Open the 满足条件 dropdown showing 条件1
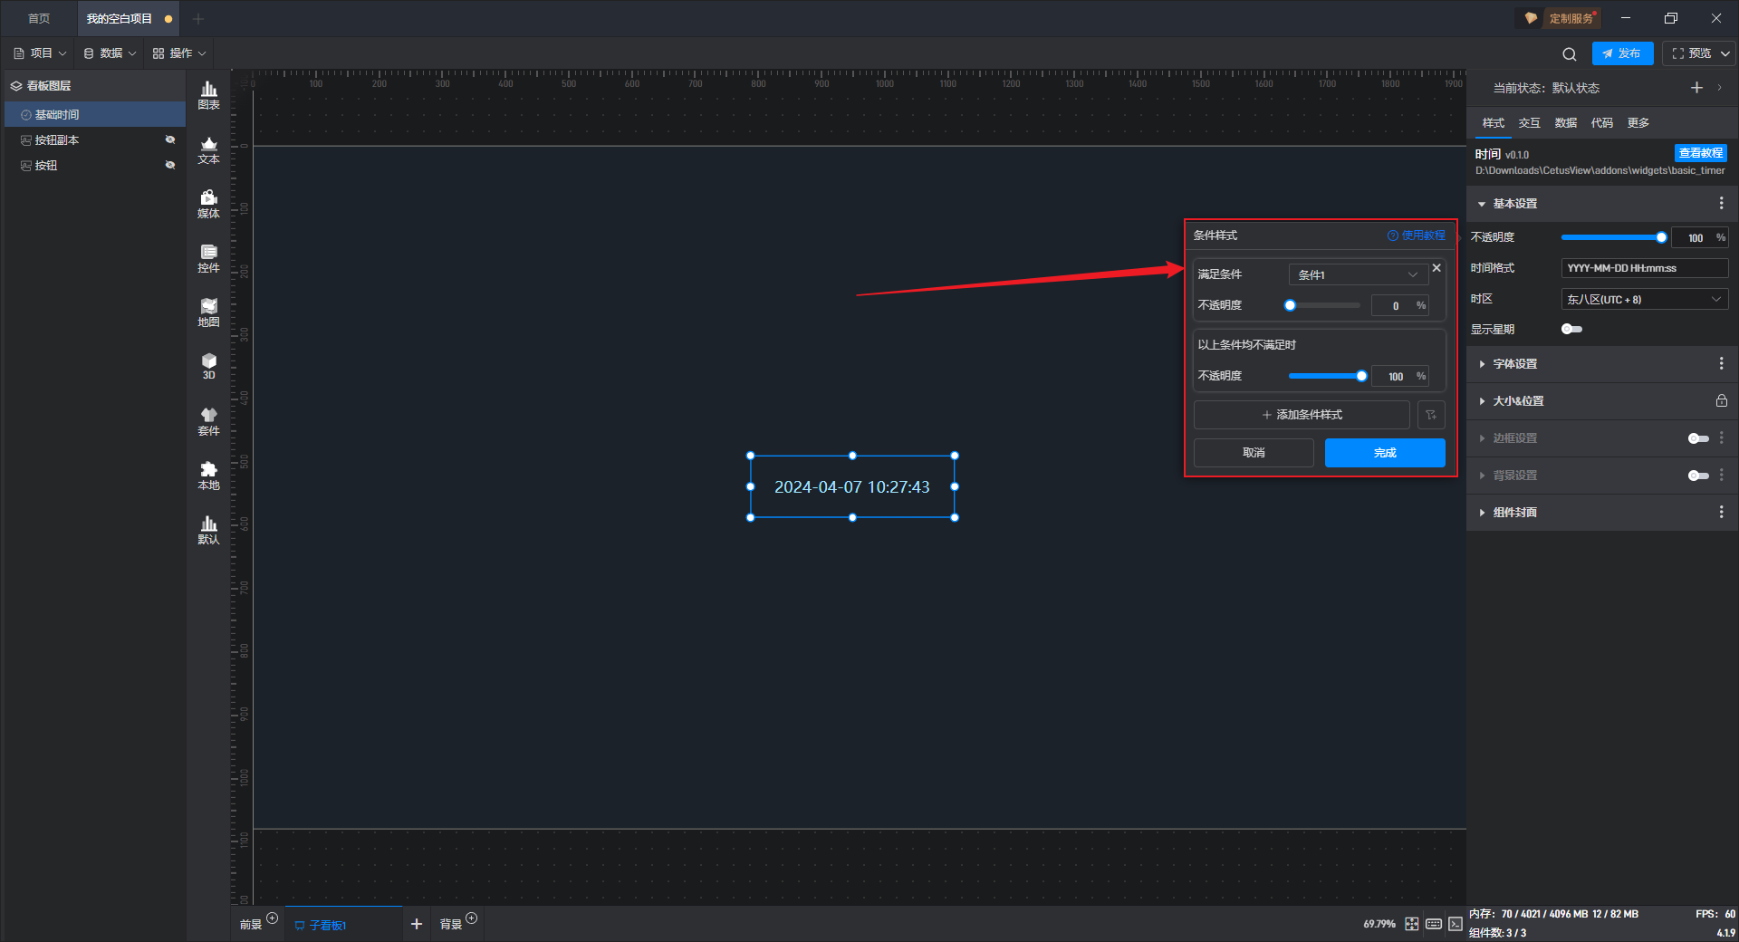The height and width of the screenshot is (942, 1739). [x=1357, y=274]
